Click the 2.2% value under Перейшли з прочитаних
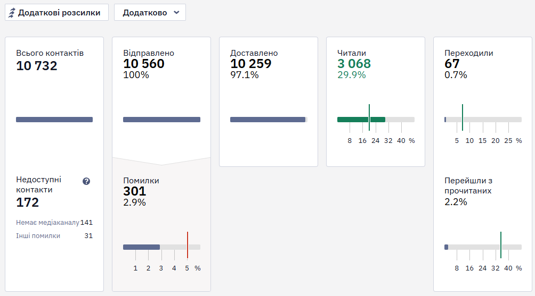Screen dimensions: 535x296 [x=456, y=202]
